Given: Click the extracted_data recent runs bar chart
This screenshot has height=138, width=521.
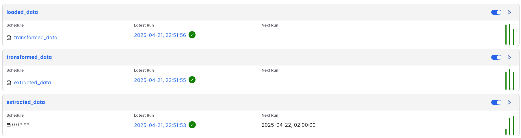Looking at the screenshot, I should click(x=510, y=126).
